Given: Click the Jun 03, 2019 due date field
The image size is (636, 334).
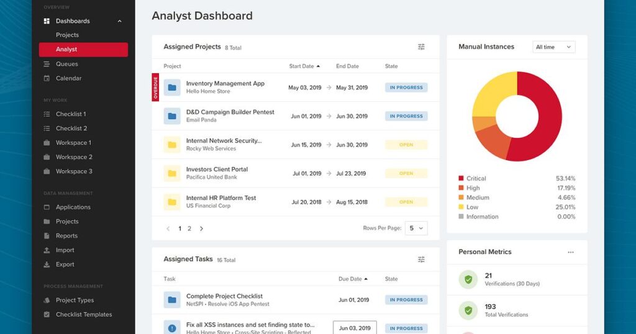Looking at the screenshot, I should click(x=355, y=328).
